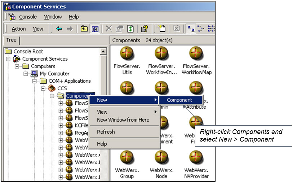Click the Forward arrow toolbar icon
The image size is (293, 182).
(x=70, y=29)
